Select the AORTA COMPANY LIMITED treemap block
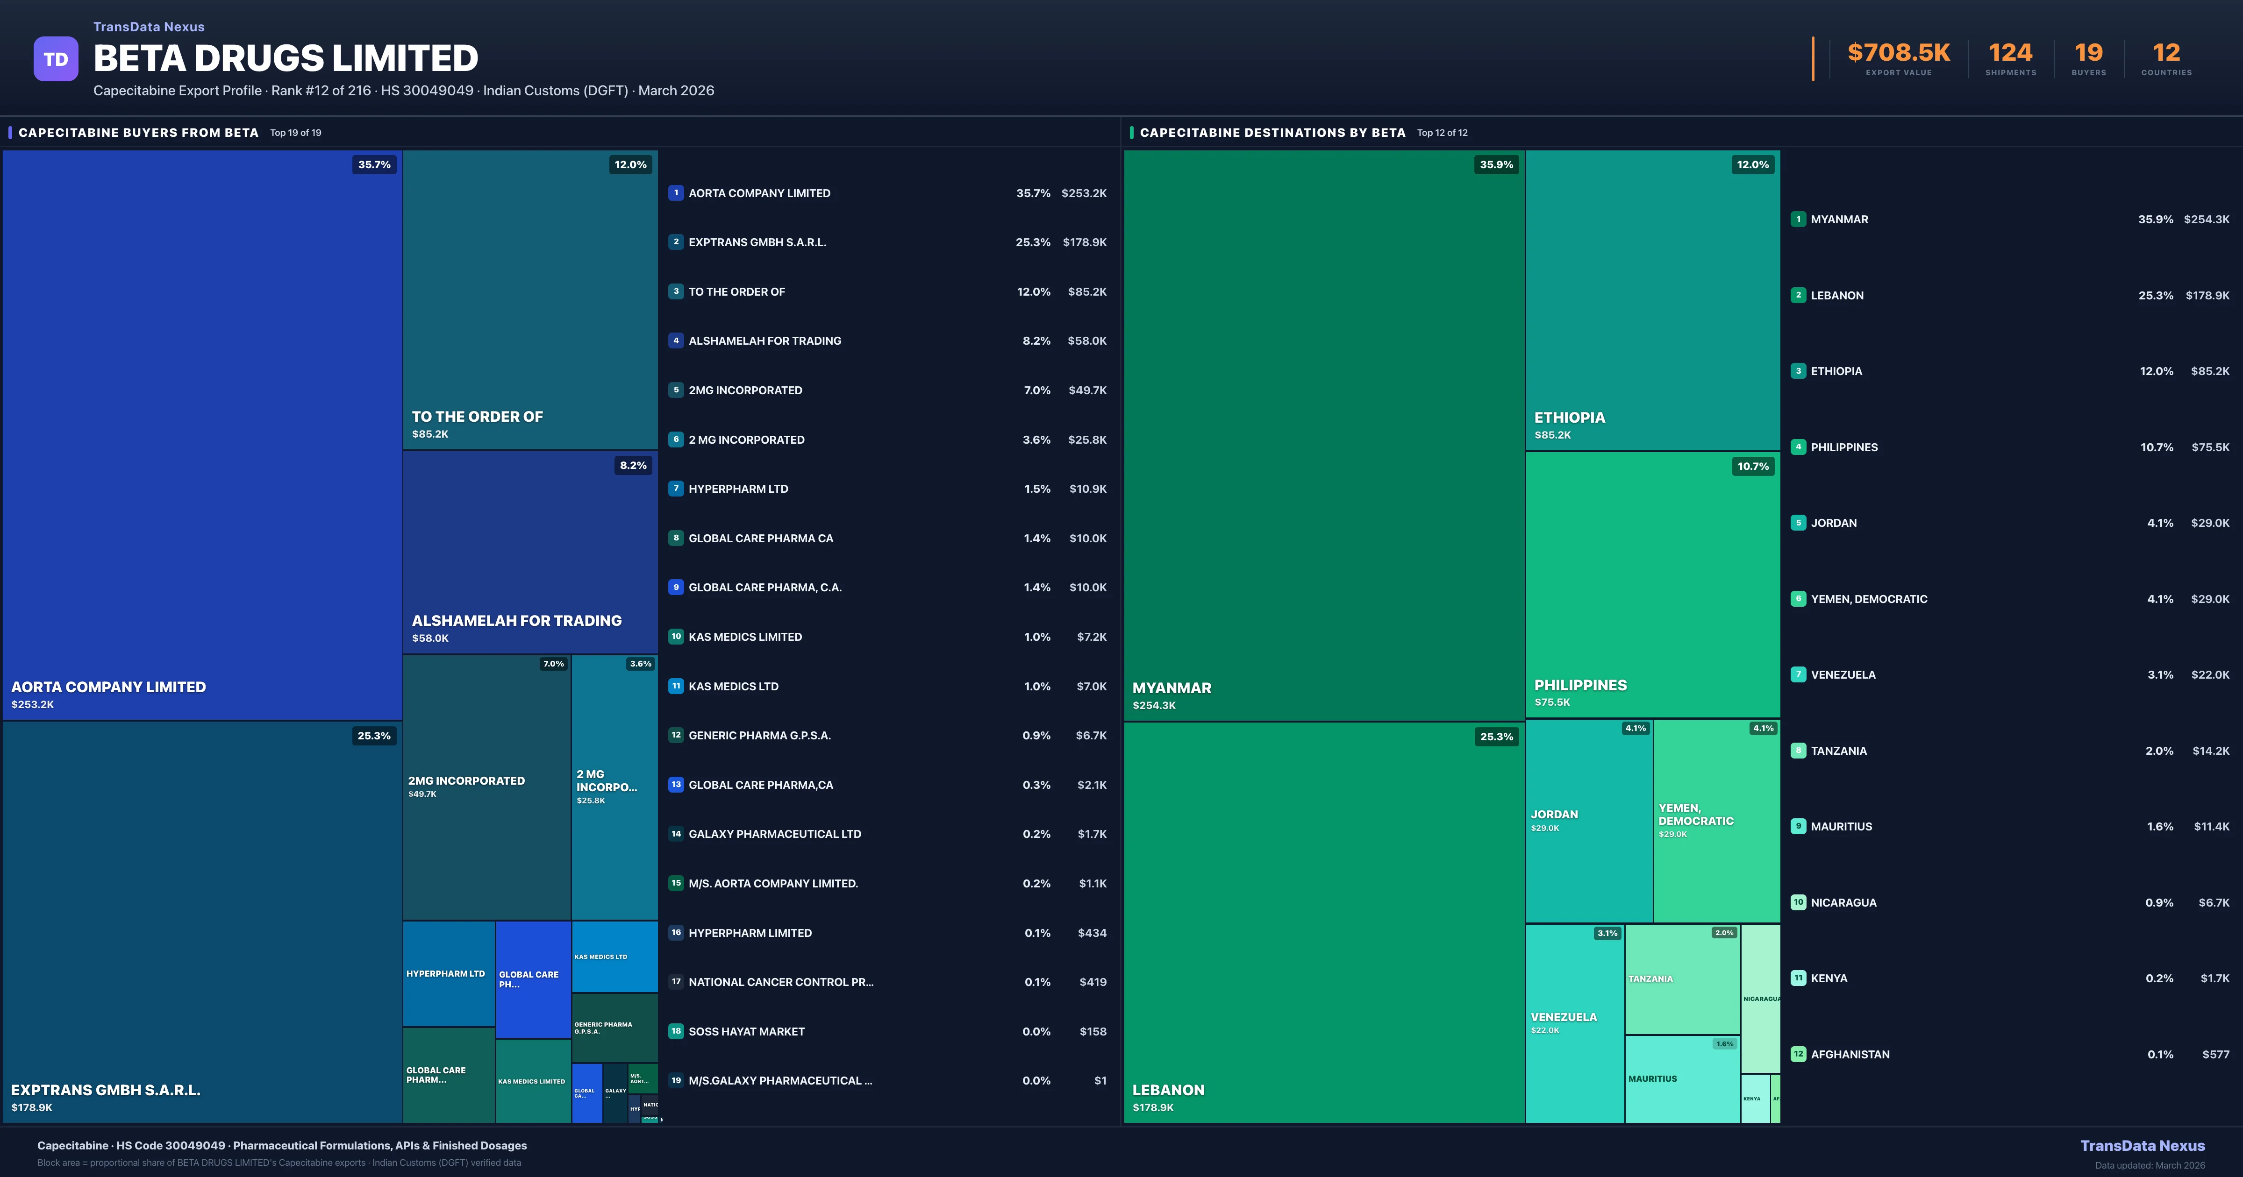The width and height of the screenshot is (2243, 1177). click(202, 435)
